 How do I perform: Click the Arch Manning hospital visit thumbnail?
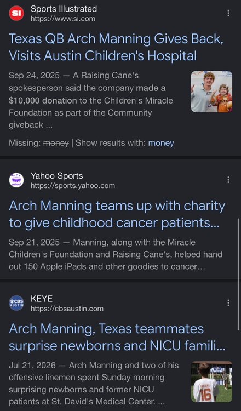(211, 92)
